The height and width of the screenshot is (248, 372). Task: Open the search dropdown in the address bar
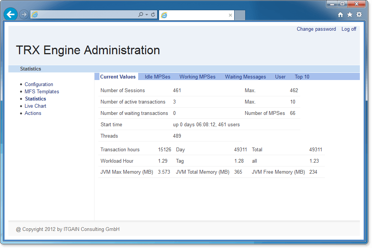[141, 14]
